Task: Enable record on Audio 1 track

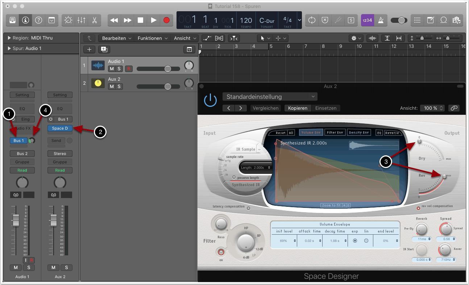Action: (128, 69)
